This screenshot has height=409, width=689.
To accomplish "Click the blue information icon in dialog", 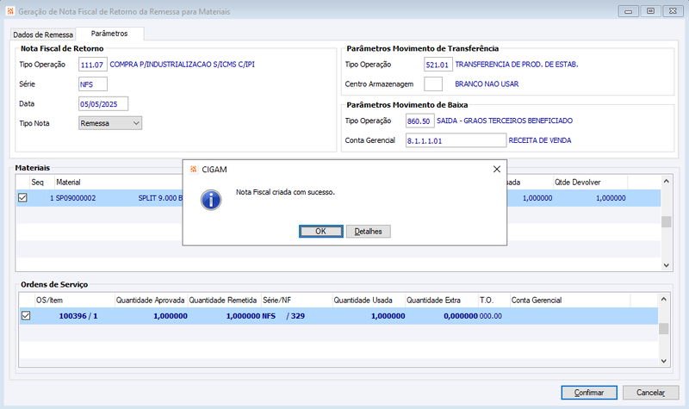I will point(211,200).
